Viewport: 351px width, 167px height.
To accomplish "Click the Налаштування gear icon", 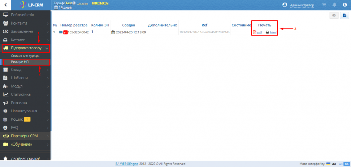I will (x=6, y=111).
